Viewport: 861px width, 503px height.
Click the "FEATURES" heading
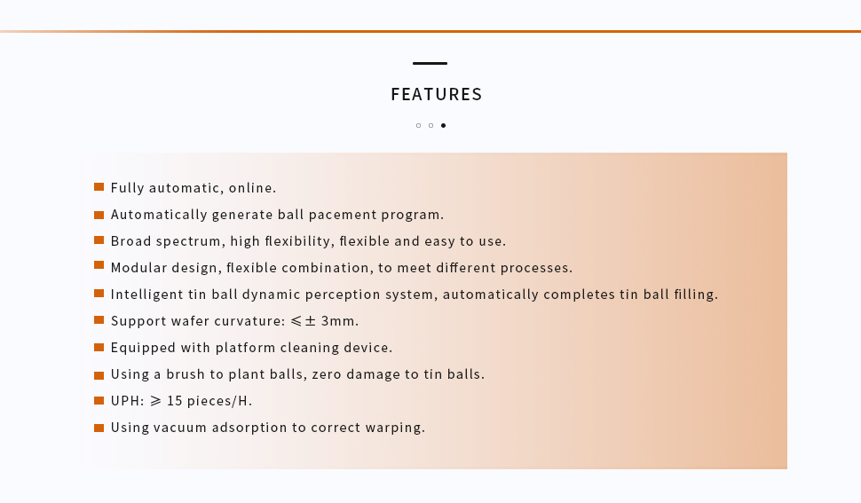(x=436, y=94)
